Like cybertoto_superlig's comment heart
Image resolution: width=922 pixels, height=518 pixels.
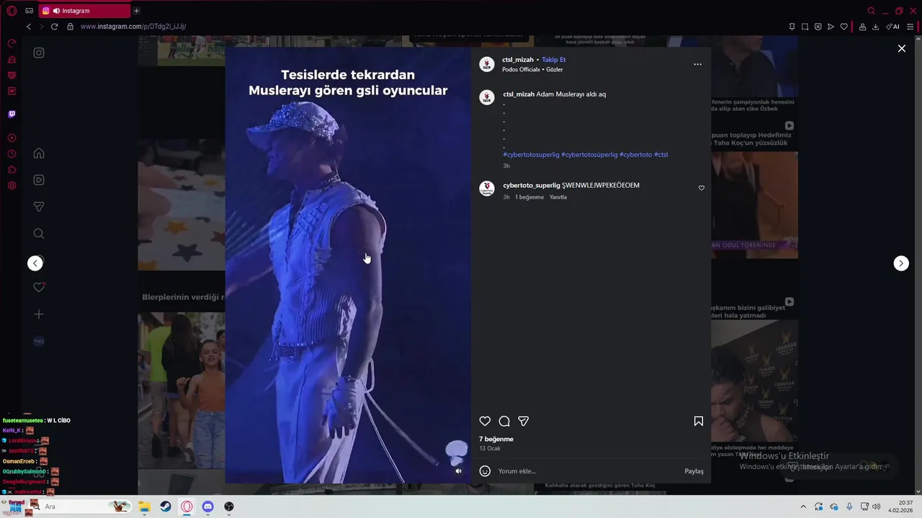pos(702,188)
